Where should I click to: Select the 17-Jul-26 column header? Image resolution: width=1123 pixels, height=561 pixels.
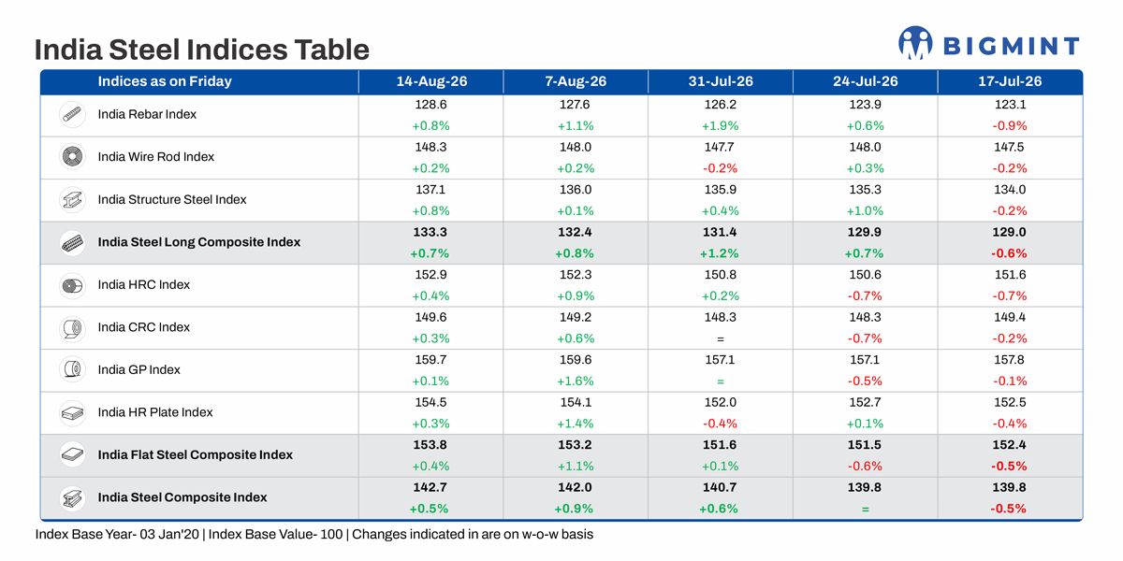pyautogui.click(x=1010, y=81)
